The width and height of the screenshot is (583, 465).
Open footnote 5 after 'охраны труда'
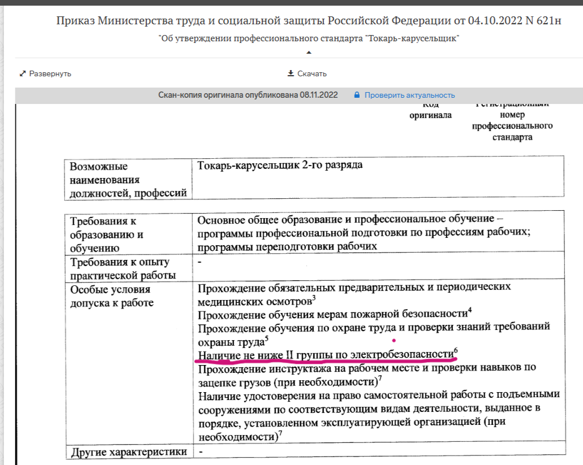click(266, 339)
